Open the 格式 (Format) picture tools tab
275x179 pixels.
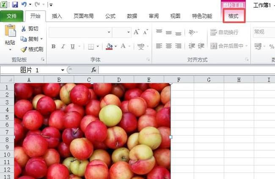click(x=233, y=16)
